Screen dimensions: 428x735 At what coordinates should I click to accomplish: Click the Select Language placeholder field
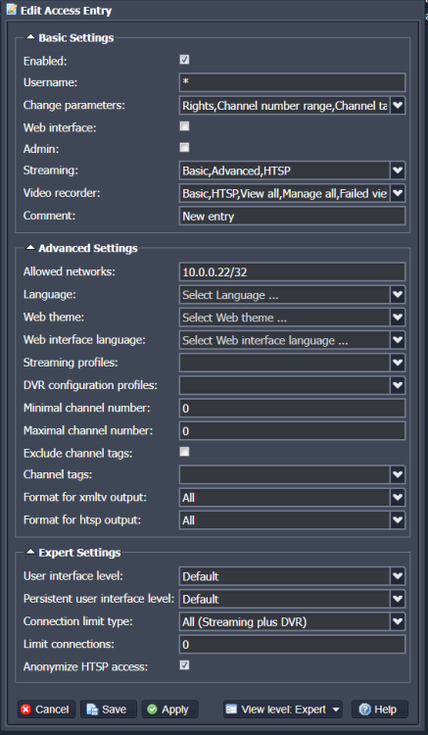[285, 295]
